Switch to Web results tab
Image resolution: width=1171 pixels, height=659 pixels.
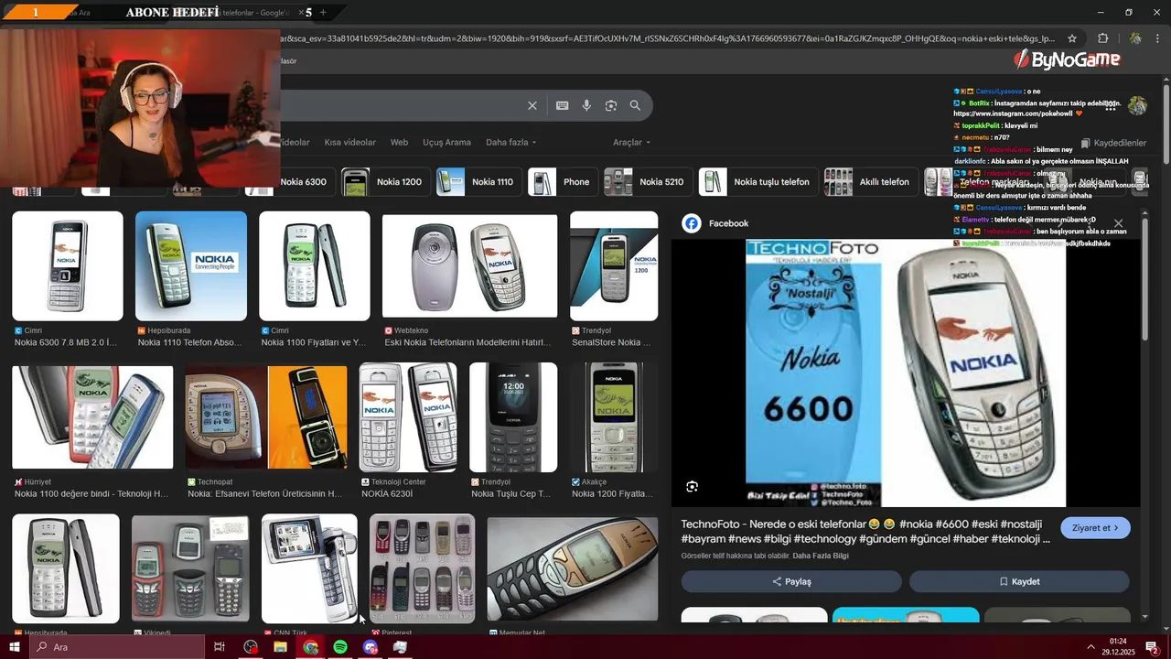click(399, 142)
